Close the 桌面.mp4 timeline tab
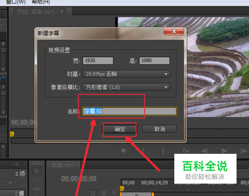The height and width of the screenshot is (196, 249). (77, 165)
